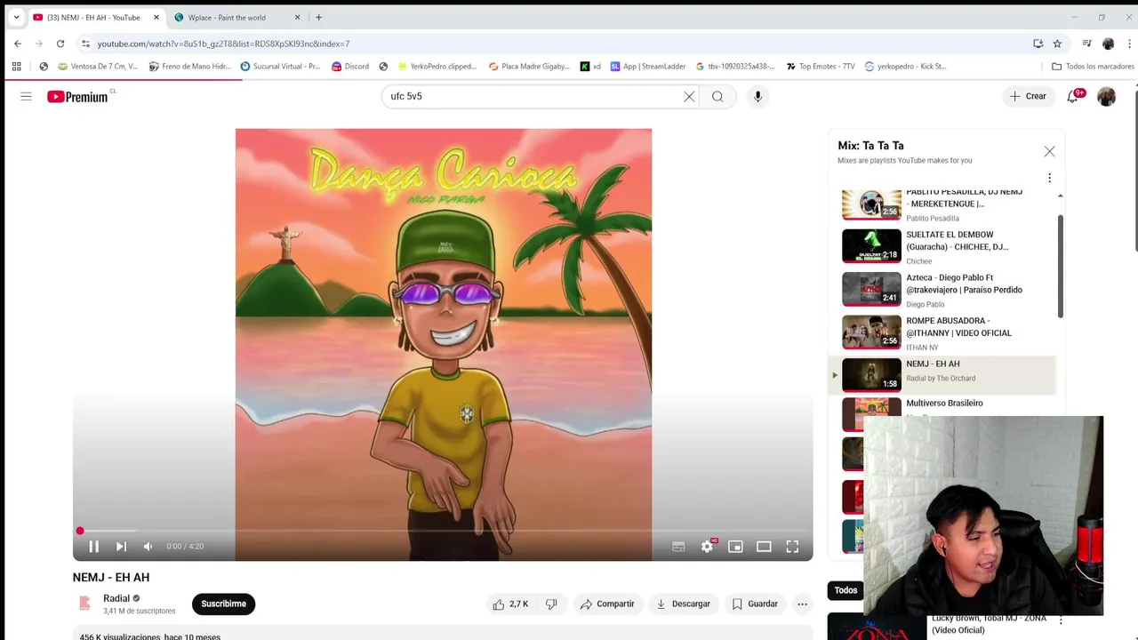Enable miniplayer mode
The width and height of the screenshot is (1138, 640).
[735, 547]
